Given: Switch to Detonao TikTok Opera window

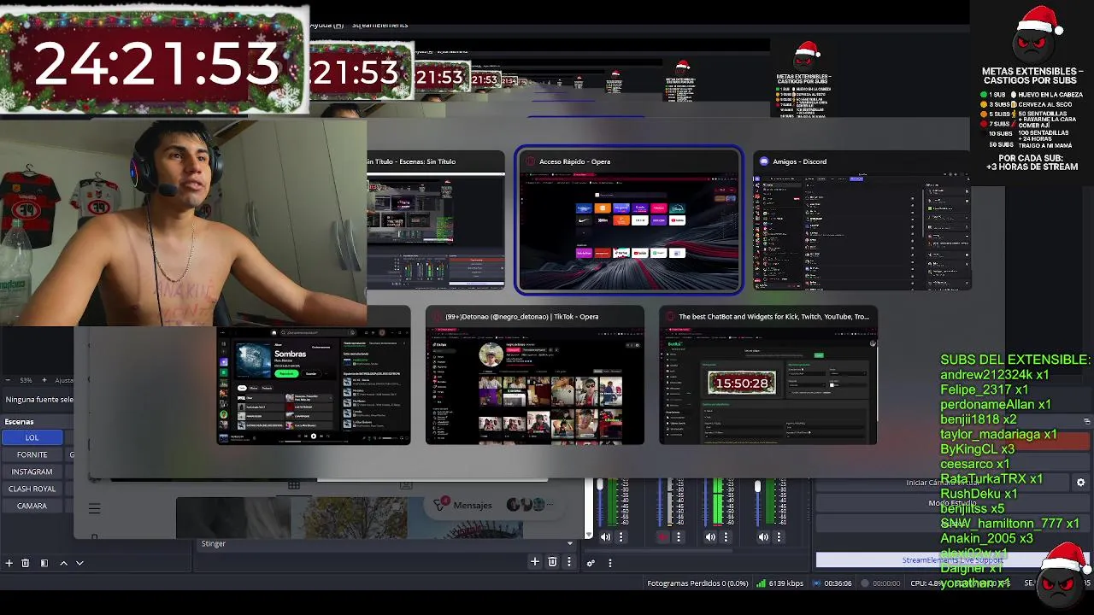Looking at the screenshot, I should click(535, 376).
